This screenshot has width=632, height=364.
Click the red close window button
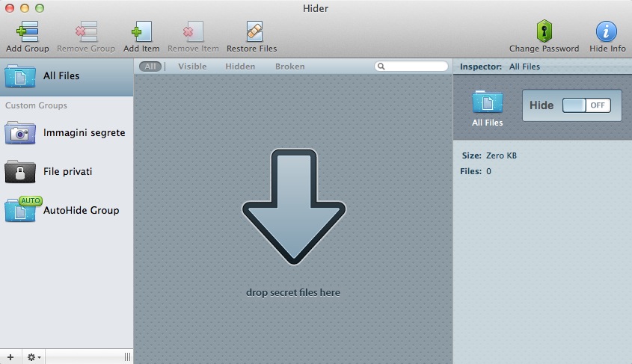tap(10, 8)
